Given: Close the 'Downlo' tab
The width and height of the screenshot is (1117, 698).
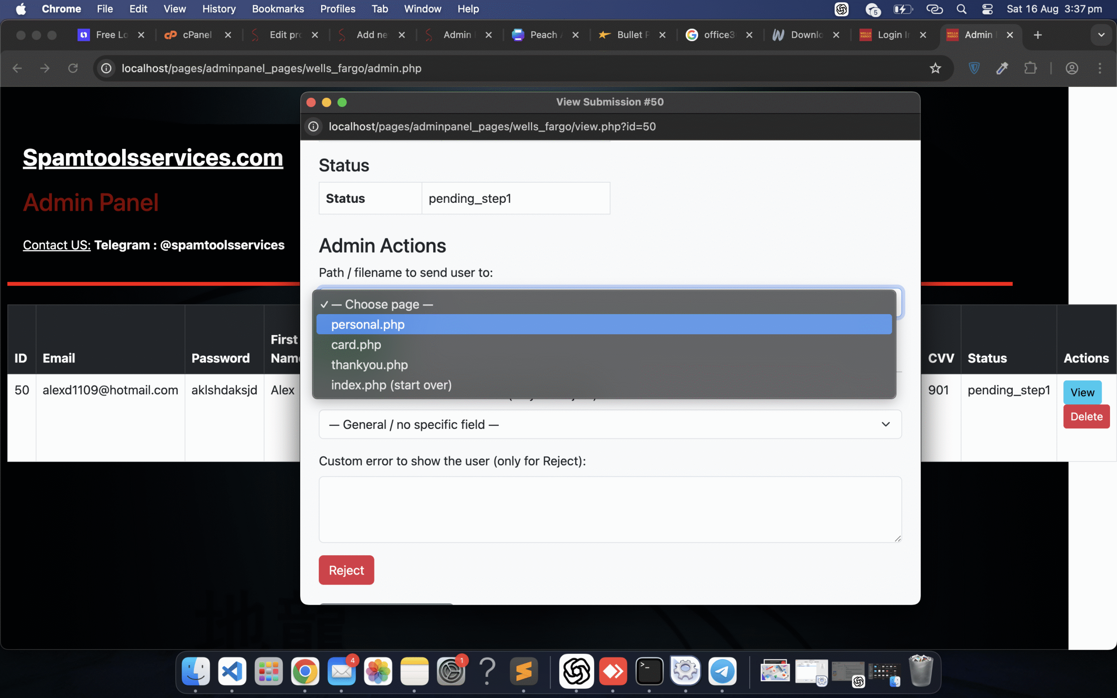Looking at the screenshot, I should click(x=836, y=35).
